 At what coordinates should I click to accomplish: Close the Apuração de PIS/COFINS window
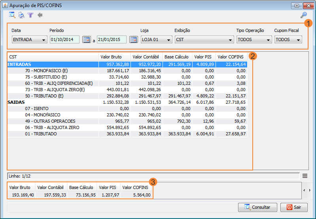[308, 6]
